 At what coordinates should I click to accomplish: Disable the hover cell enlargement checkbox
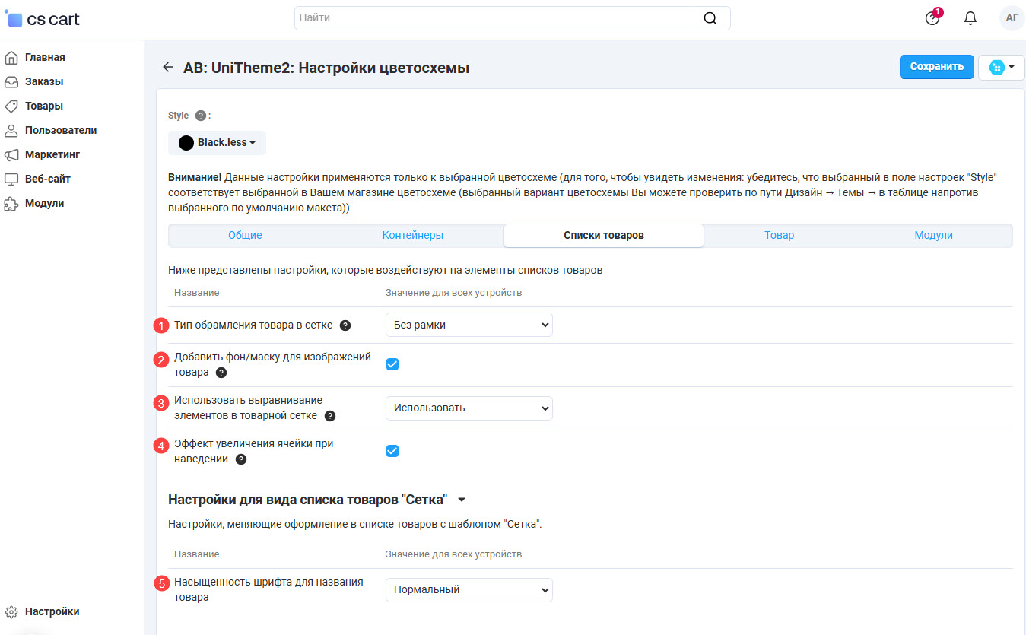coord(392,451)
